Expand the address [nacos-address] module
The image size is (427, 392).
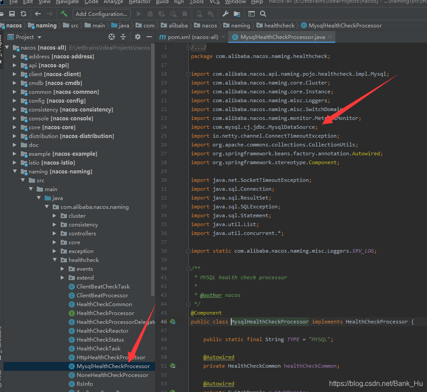click(15, 57)
